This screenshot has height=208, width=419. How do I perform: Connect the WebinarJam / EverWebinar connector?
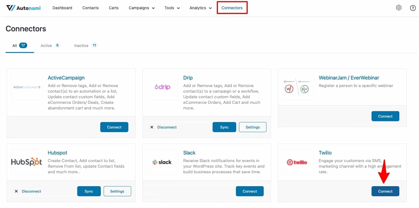coord(385,116)
